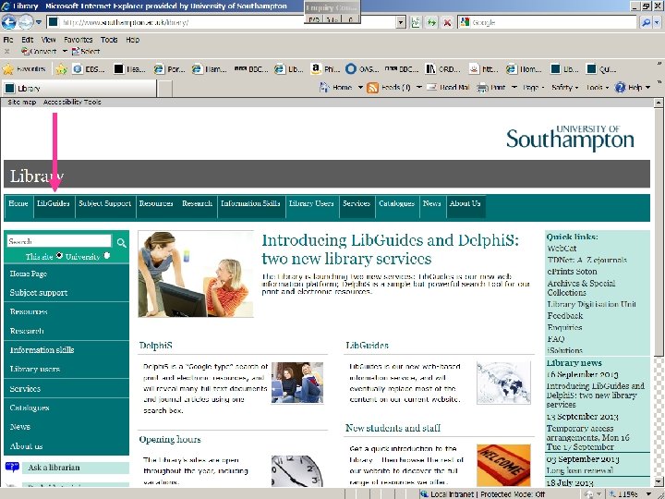Screen dimensions: 665x499
Task: Open the ORB favorites bar shortcut
Action: [442, 68]
